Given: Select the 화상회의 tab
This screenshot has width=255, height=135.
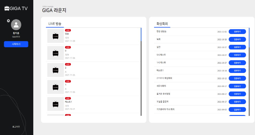Looking at the screenshot, I should coord(162,24).
